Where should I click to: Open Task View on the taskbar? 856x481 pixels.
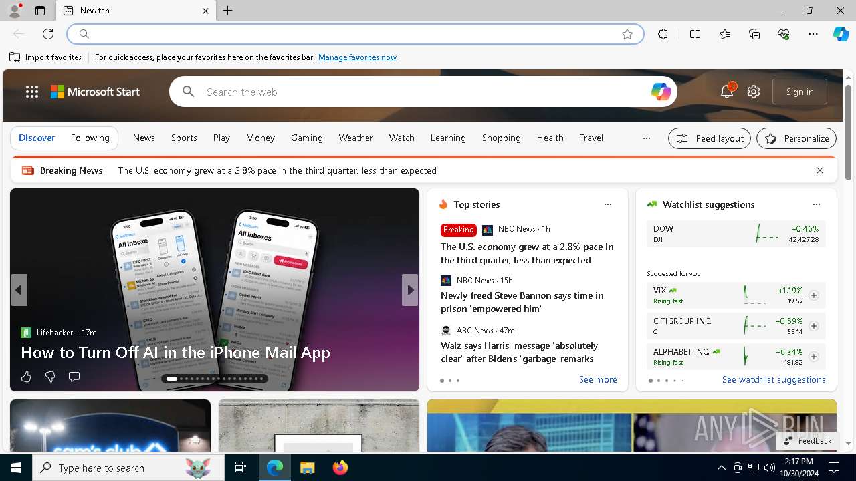[x=241, y=468]
